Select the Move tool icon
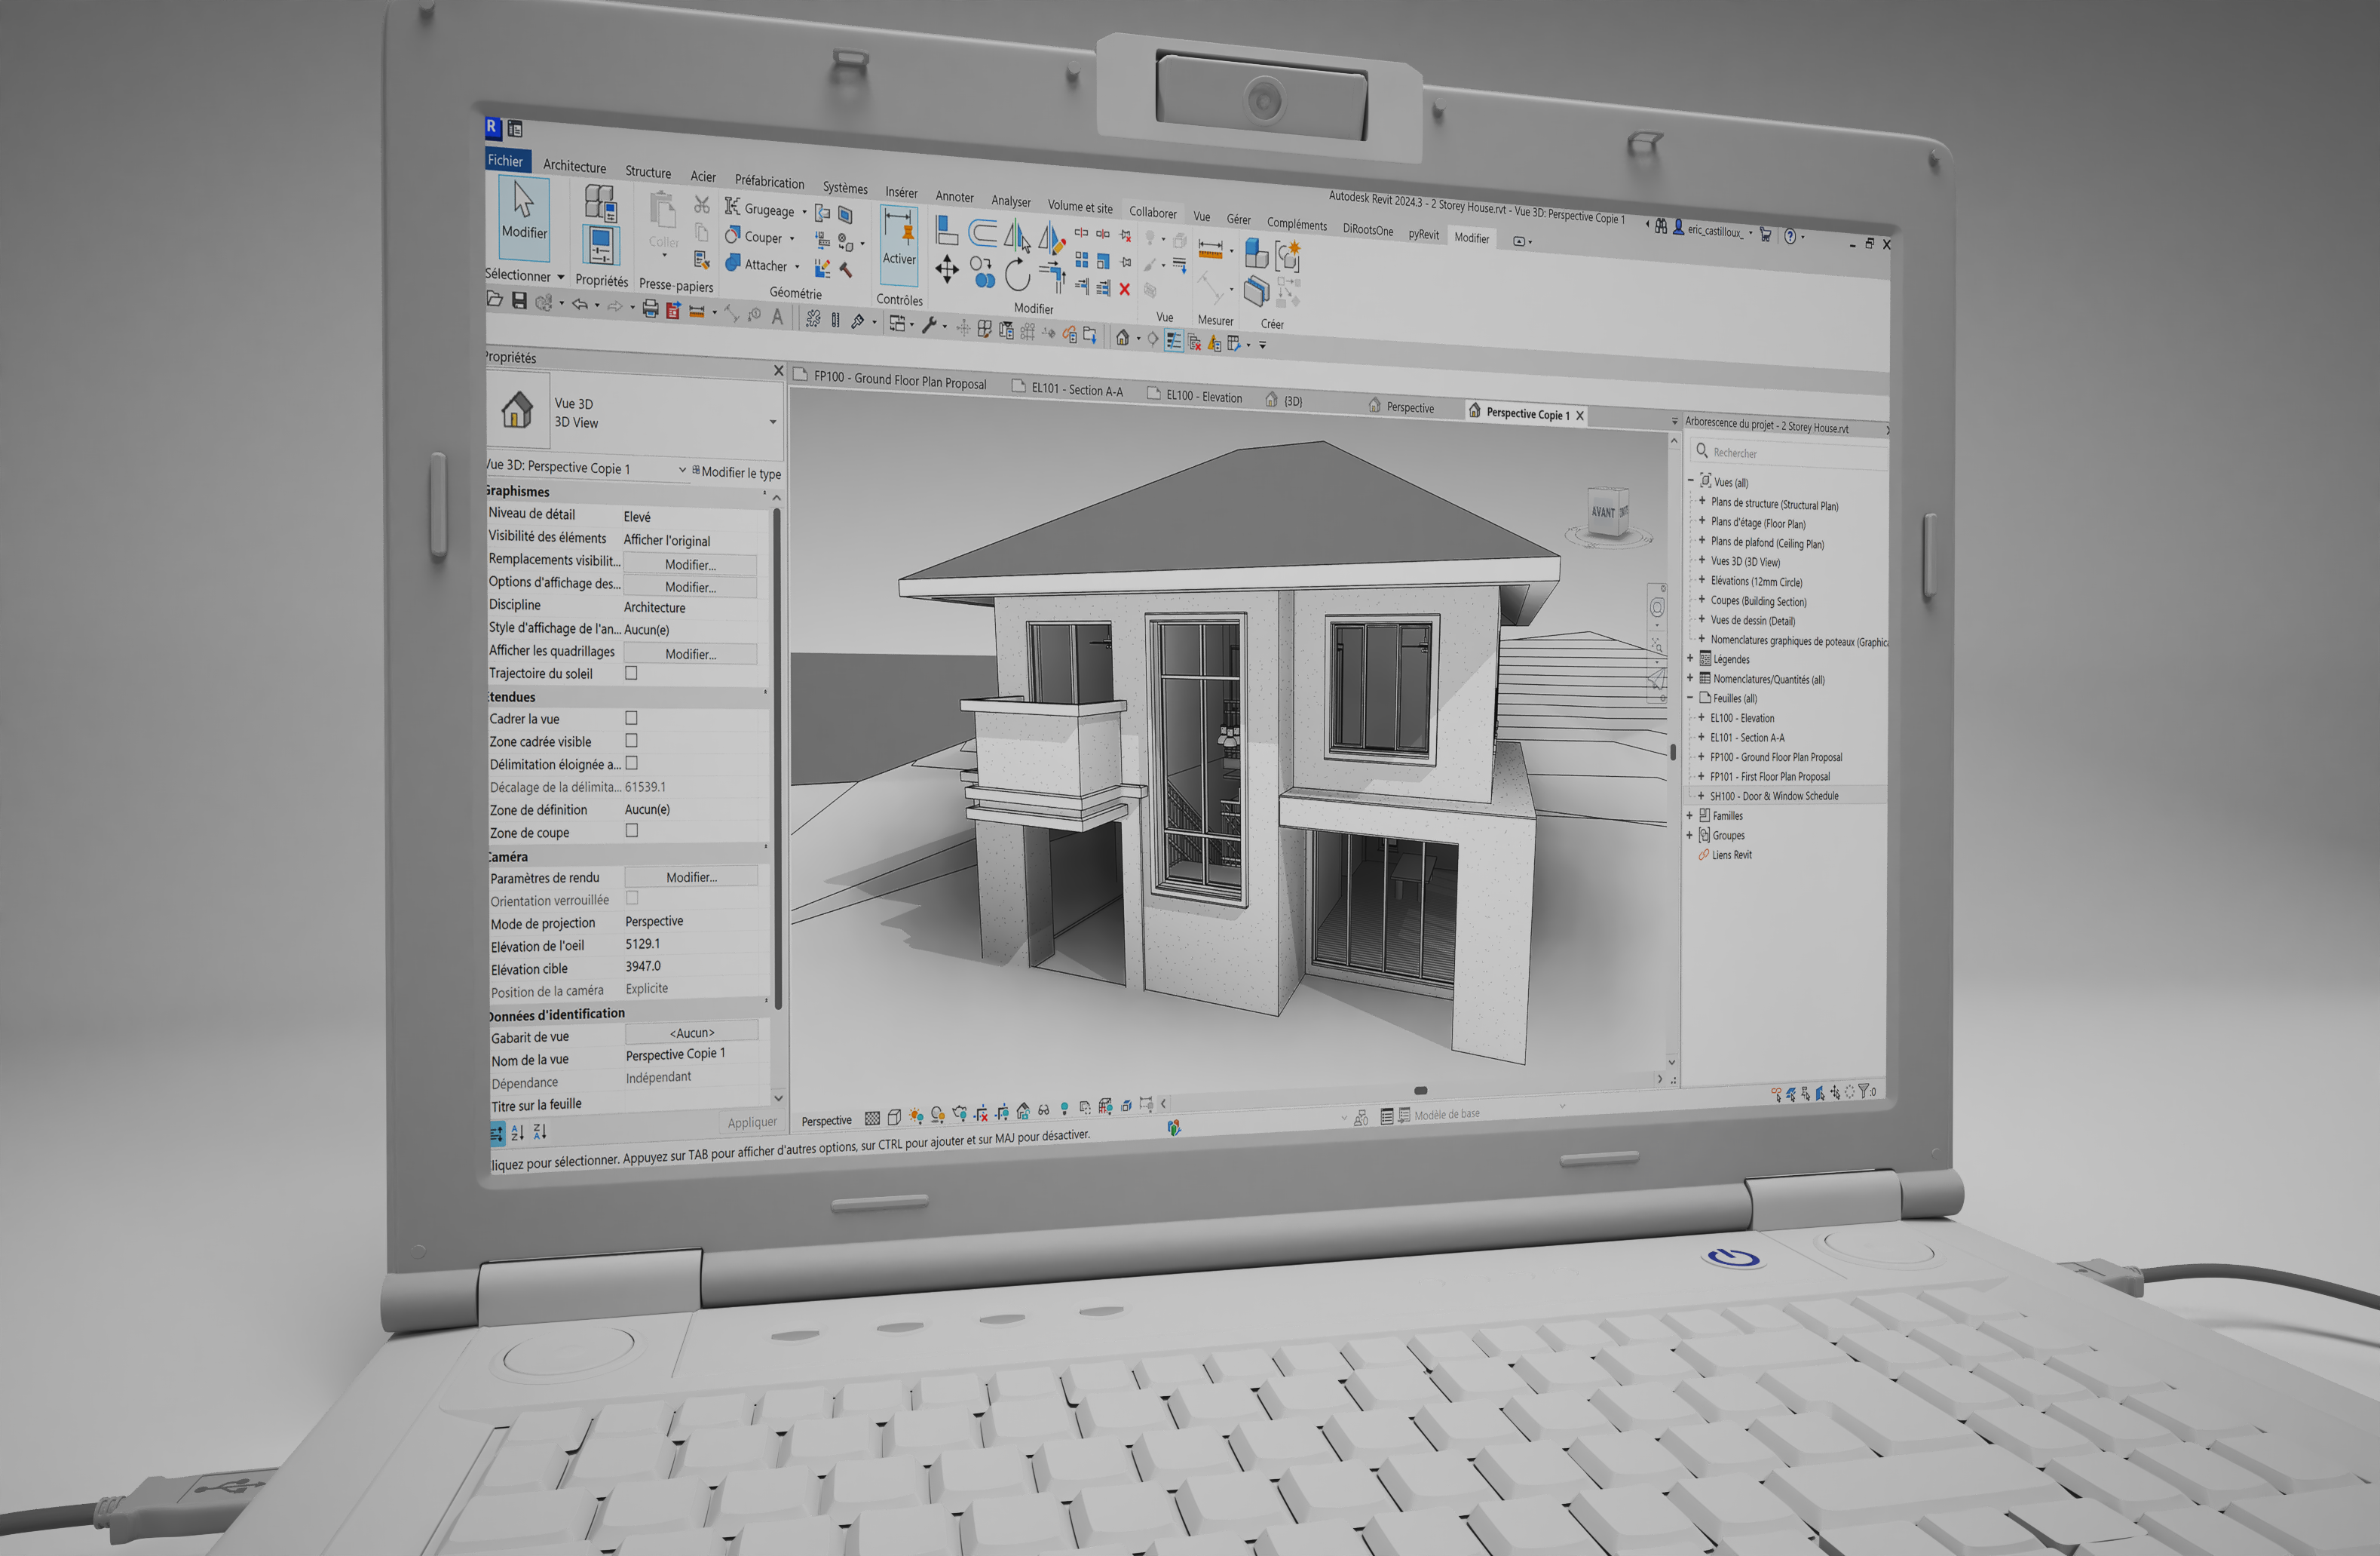Viewport: 2380px width, 1556px height. pos(946,269)
